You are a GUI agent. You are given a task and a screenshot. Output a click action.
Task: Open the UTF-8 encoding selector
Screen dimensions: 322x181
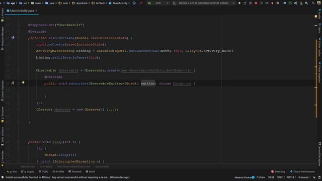tap(291, 177)
